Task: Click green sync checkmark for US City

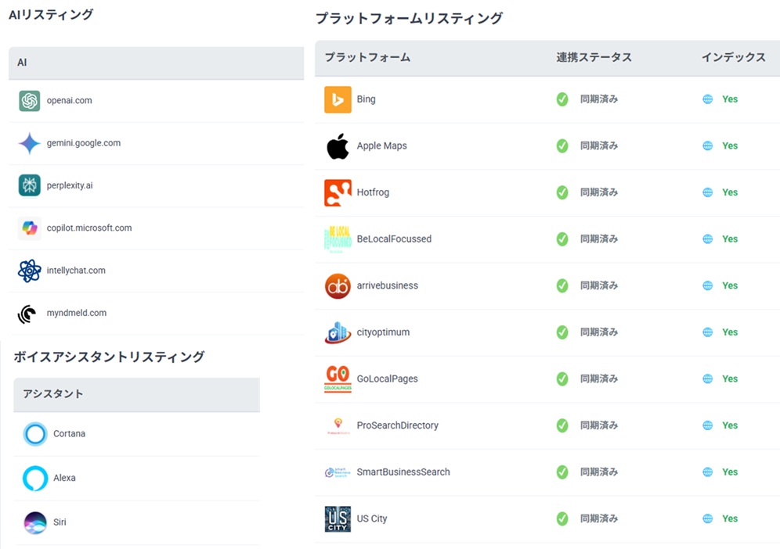Action: 562,518
